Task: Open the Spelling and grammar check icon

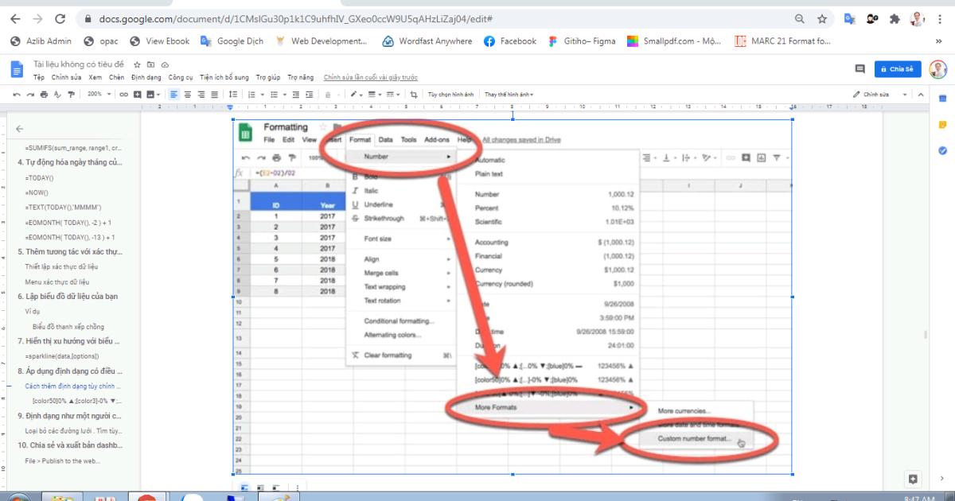Action: pyautogui.click(x=57, y=95)
